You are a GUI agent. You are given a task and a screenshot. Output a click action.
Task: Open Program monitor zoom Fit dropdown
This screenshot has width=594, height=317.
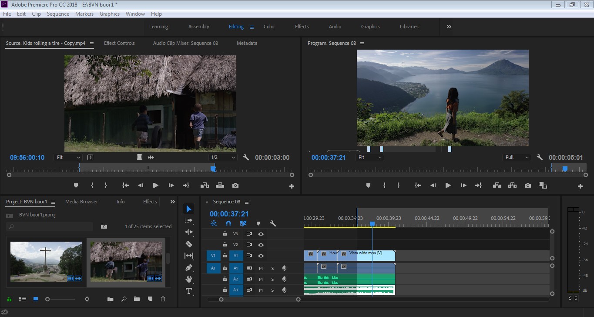(369, 157)
